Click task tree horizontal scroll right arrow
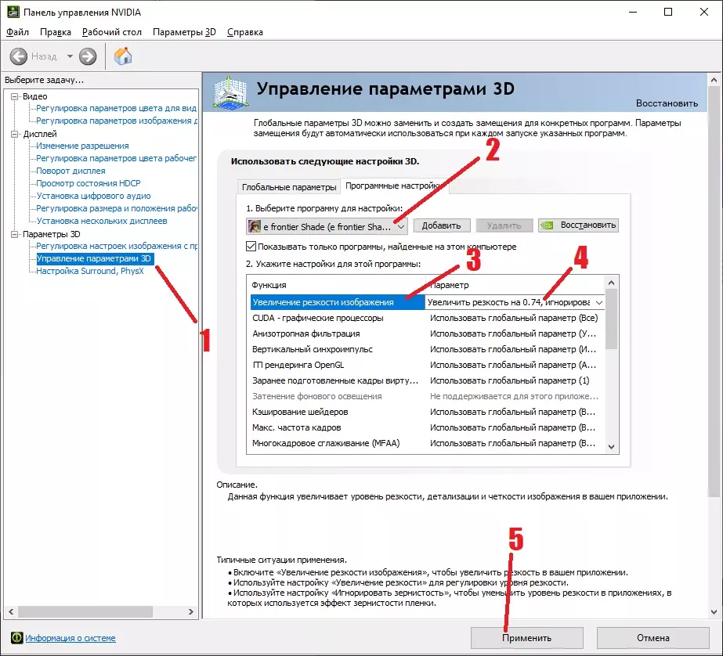The image size is (723, 656). pos(191,612)
